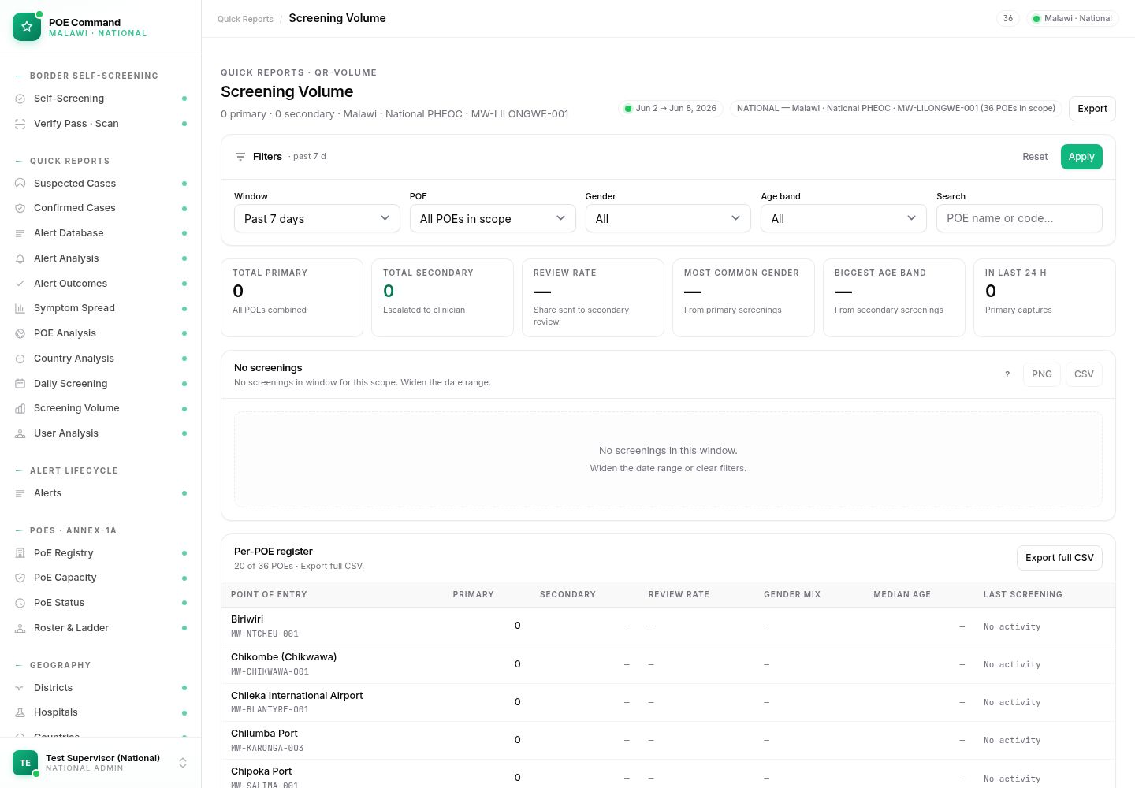Navigate to PoE Registry
The height and width of the screenshot is (788, 1135).
tap(101, 553)
